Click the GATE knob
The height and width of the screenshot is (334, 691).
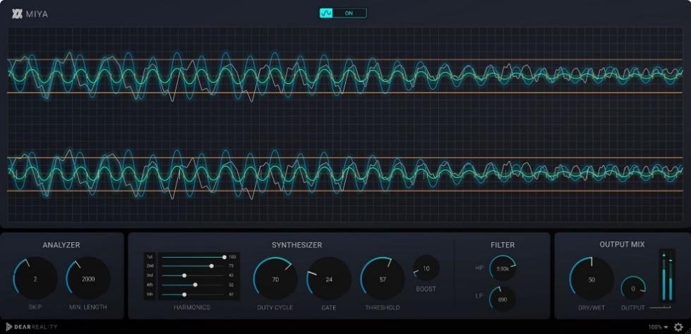point(329,279)
